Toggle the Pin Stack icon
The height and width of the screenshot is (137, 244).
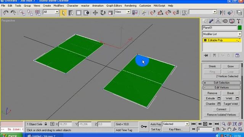point(206,56)
